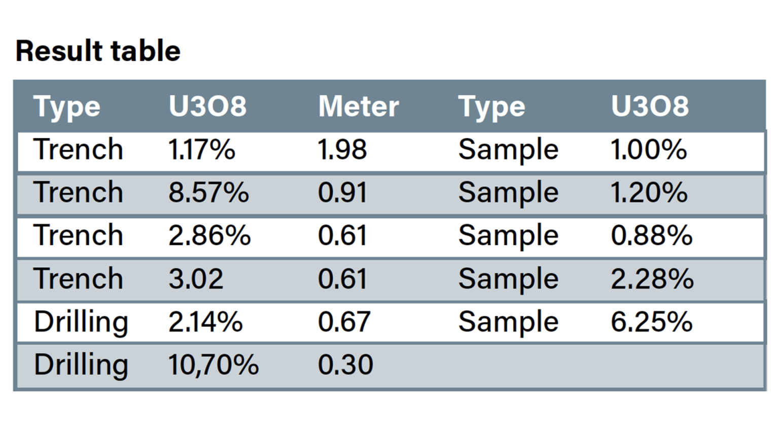Viewport: 779px width, 438px height.
Task: Click the 0.88% sample result
Action: pyautogui.click(x=652, y=236)
